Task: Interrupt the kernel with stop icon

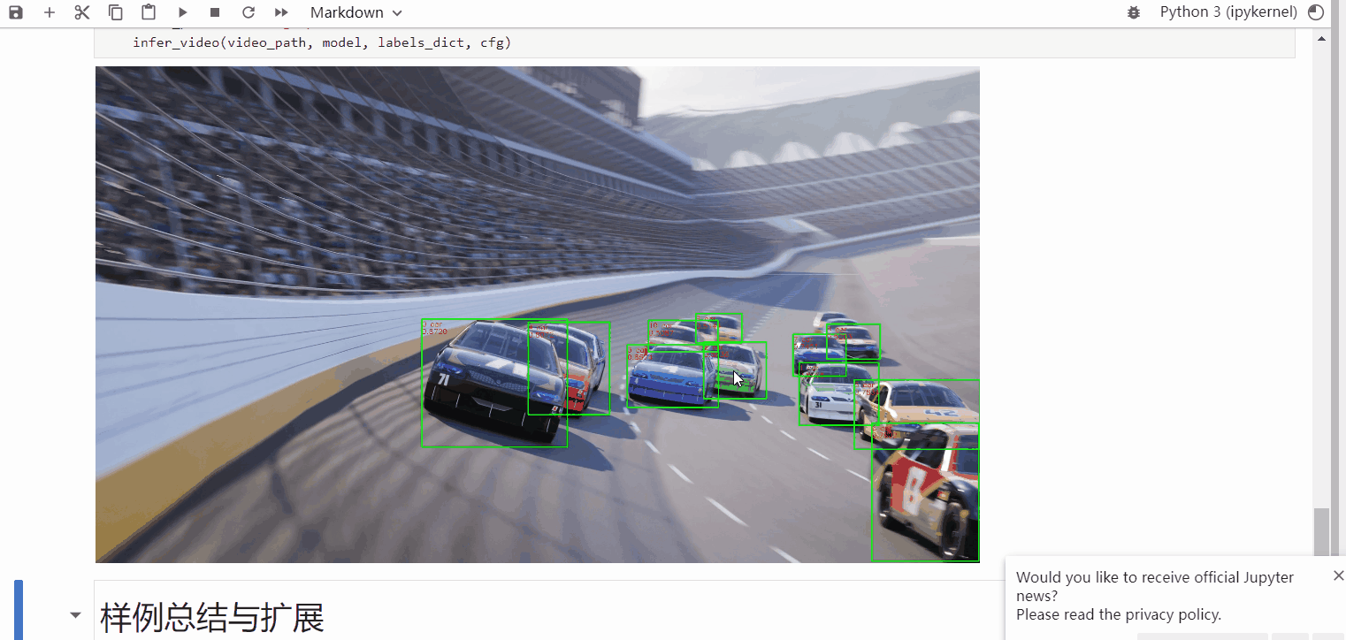Action: tap(215, 12)
